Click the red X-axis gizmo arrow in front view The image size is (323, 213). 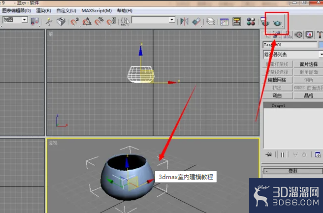click(x=172, y=83)
